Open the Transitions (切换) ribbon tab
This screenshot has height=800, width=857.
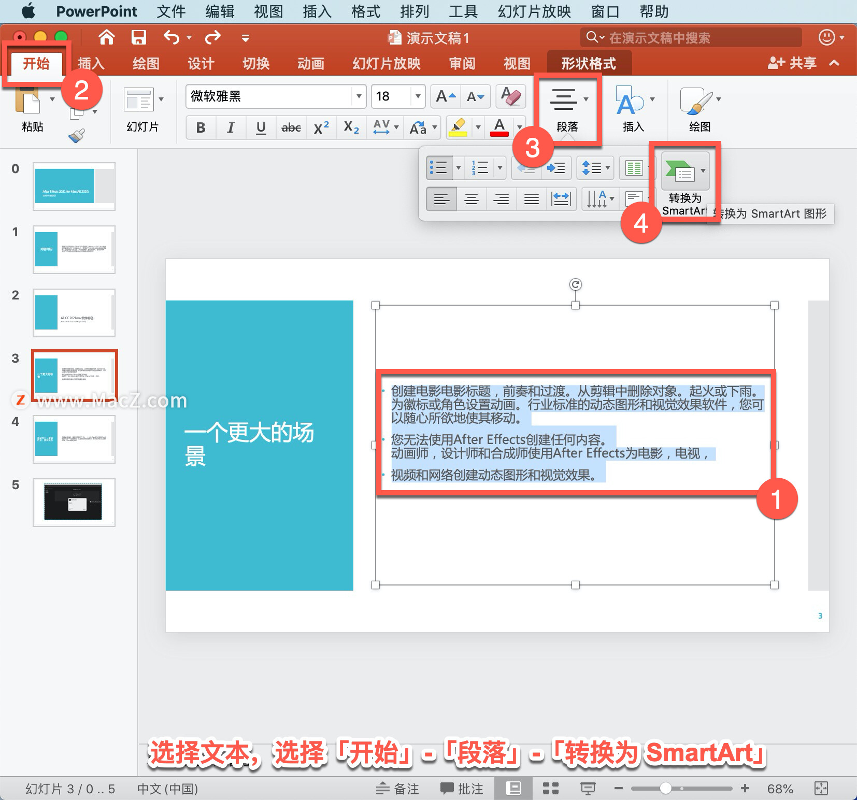tap(256, 64)
